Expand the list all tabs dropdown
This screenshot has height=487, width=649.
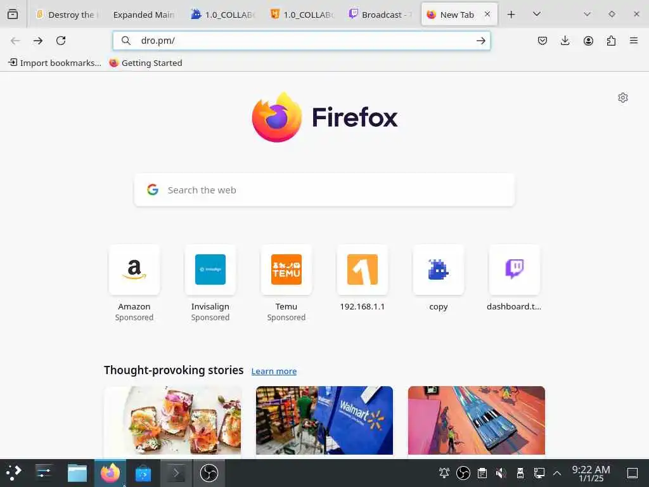(x=537, y=15)
